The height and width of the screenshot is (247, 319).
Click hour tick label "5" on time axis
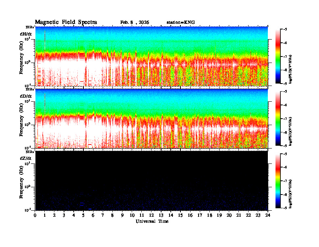pos(84,216)
